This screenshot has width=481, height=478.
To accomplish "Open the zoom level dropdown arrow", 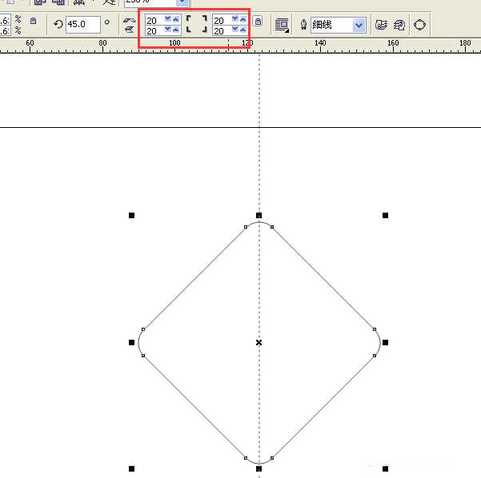I will [x=182, y=2].
